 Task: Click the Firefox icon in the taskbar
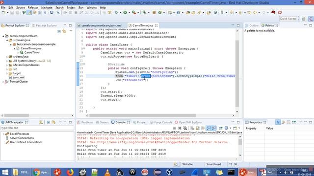point(70,172)
